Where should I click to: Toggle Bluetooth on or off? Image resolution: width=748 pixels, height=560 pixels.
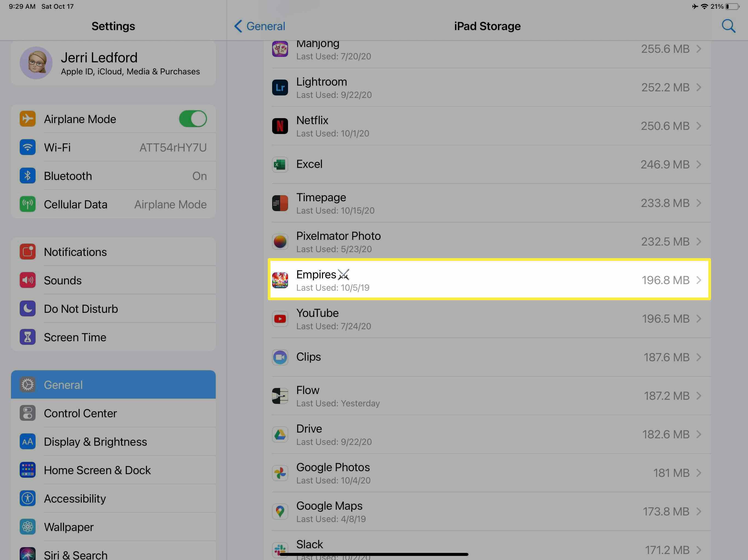pyautogui.click(x=113, y=175)
